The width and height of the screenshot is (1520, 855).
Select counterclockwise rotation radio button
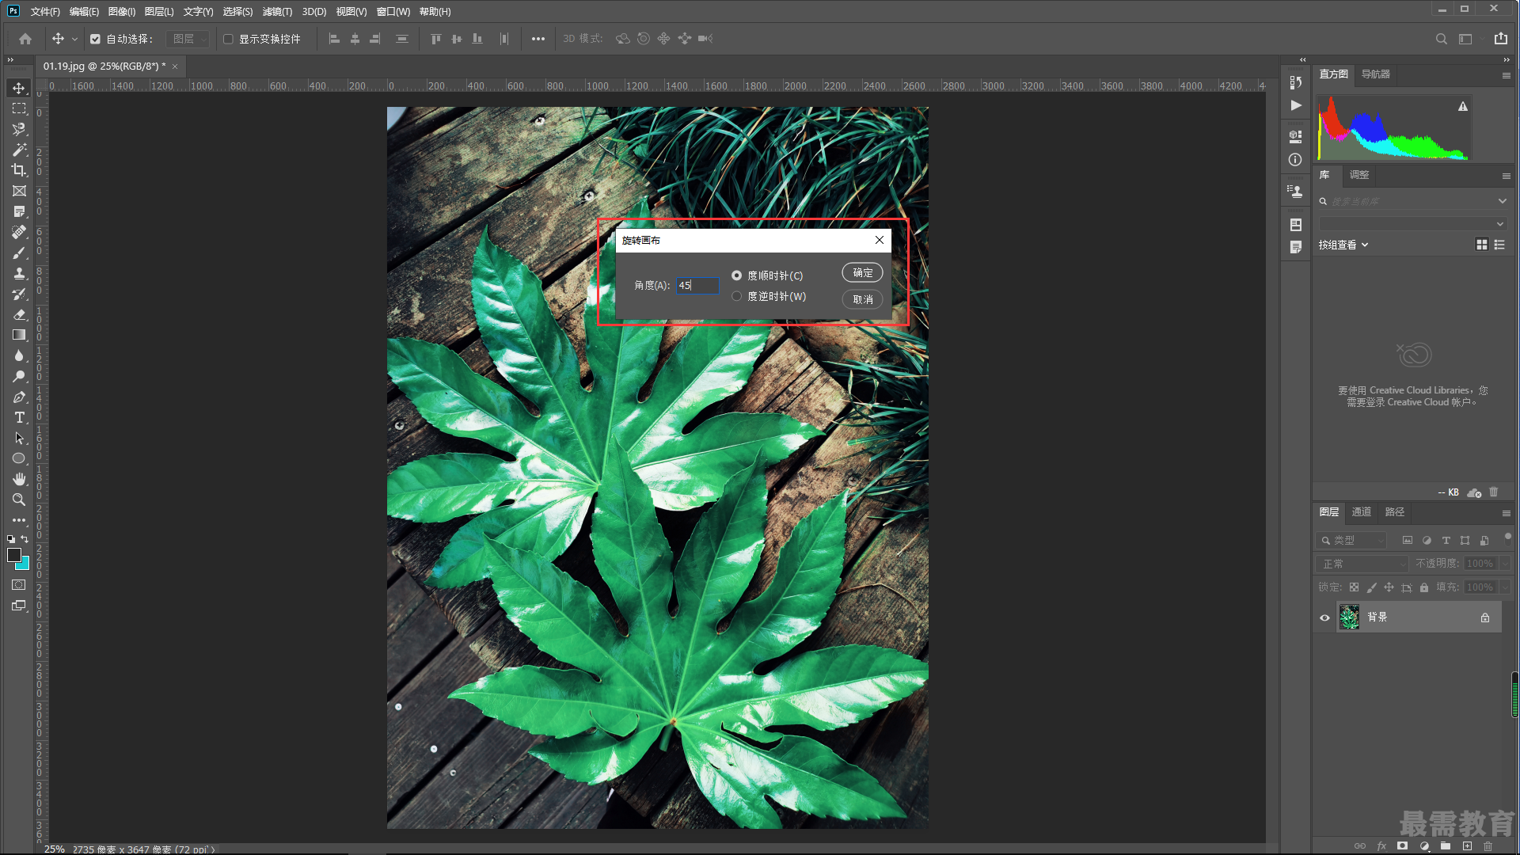coord(737,296)
